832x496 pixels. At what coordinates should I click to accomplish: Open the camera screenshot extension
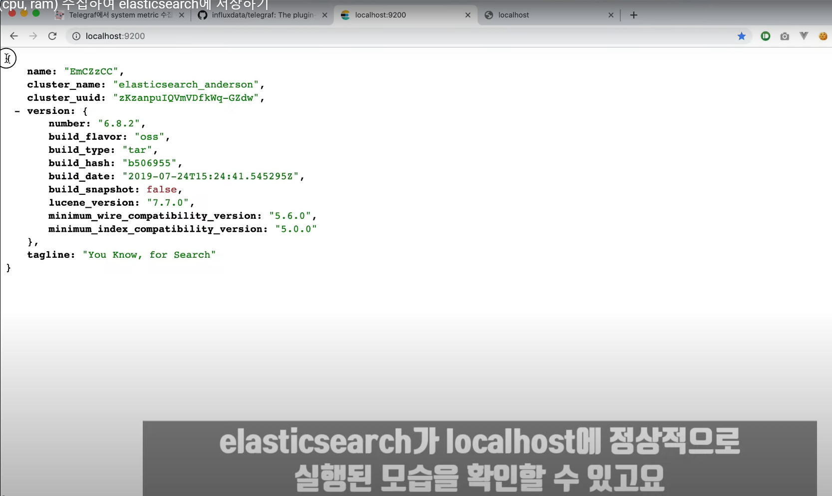click(785, 36)
